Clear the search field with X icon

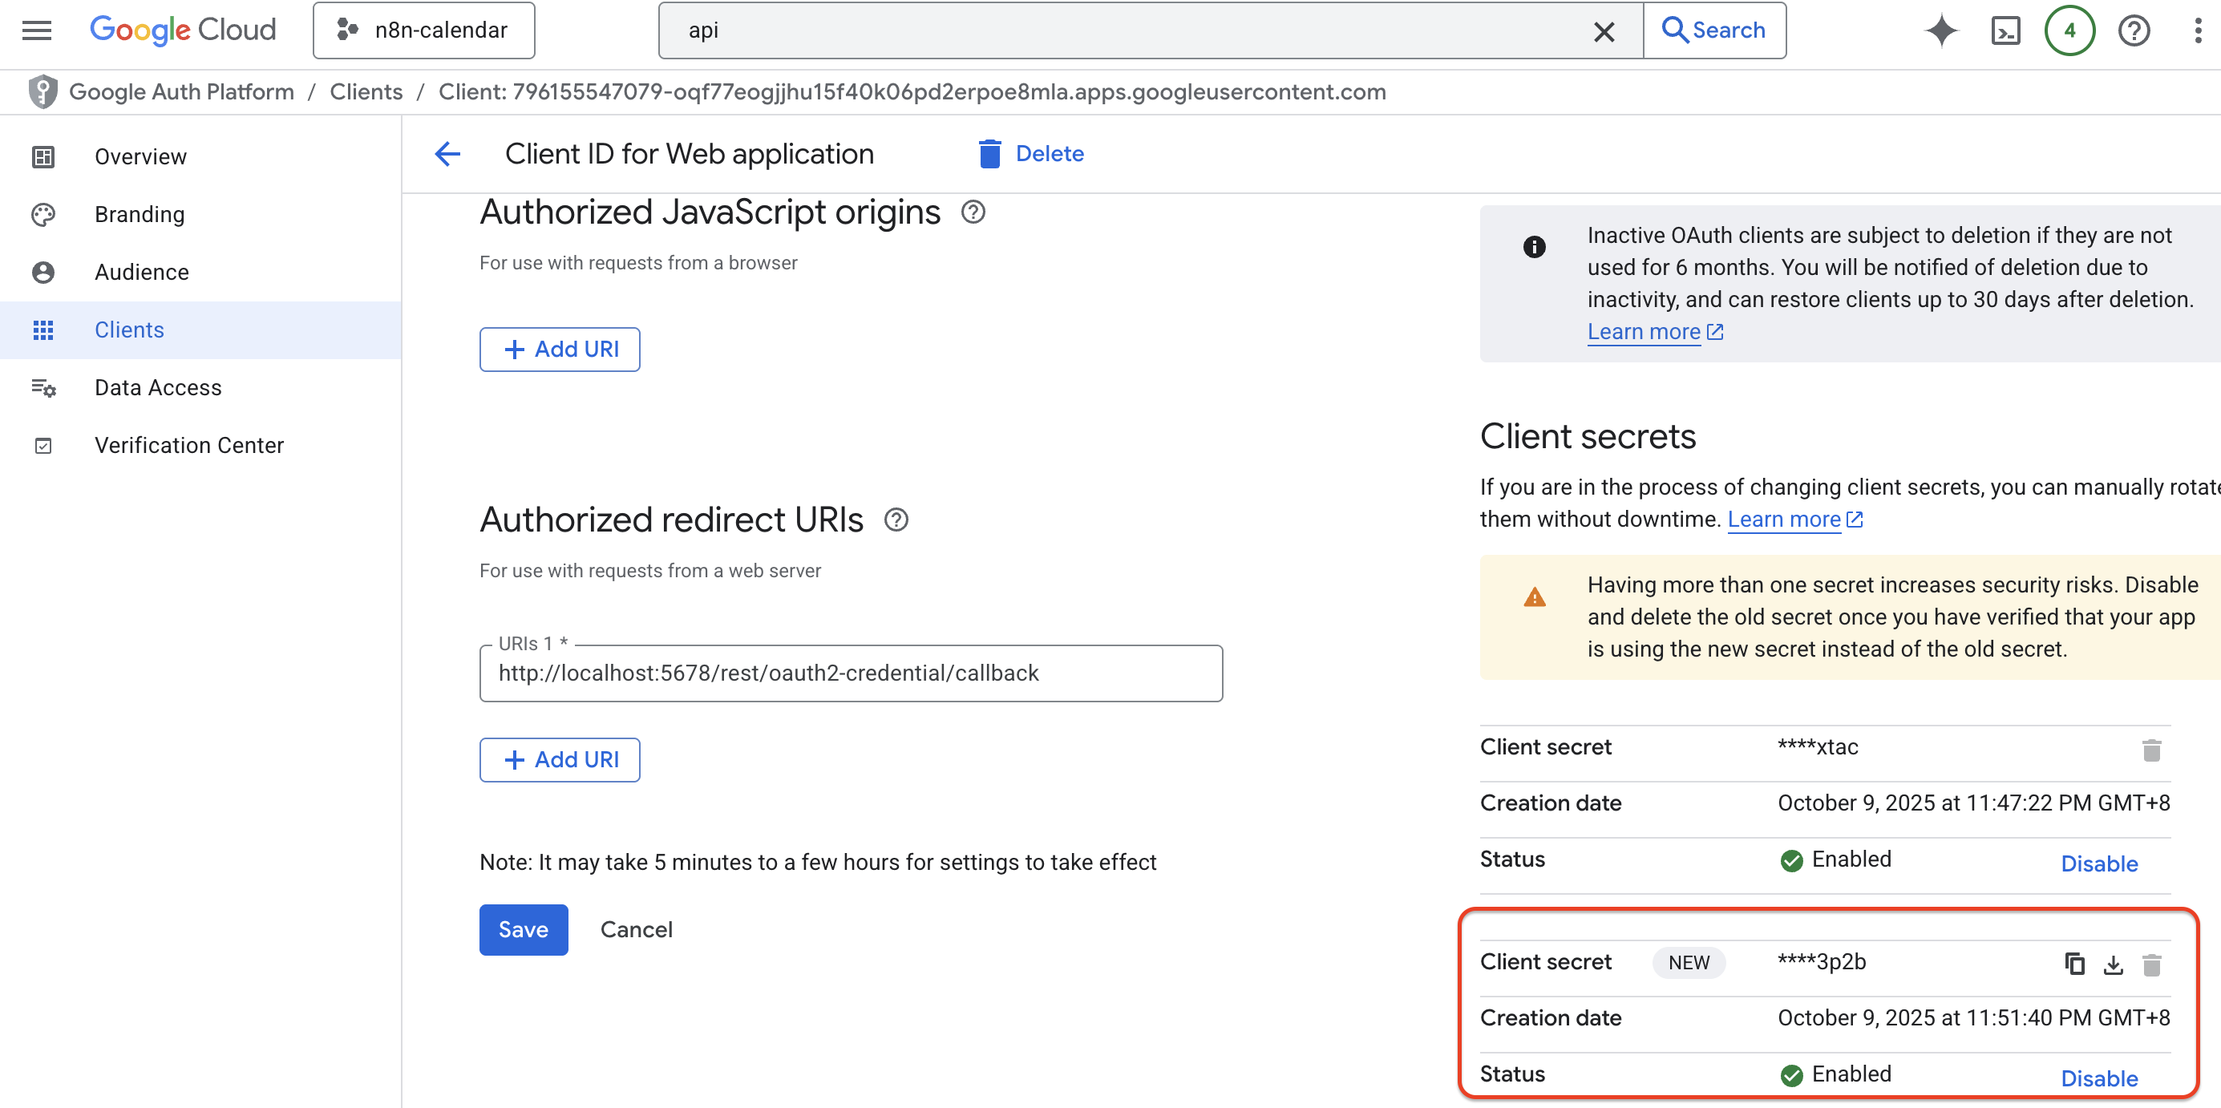(1603, 31)
